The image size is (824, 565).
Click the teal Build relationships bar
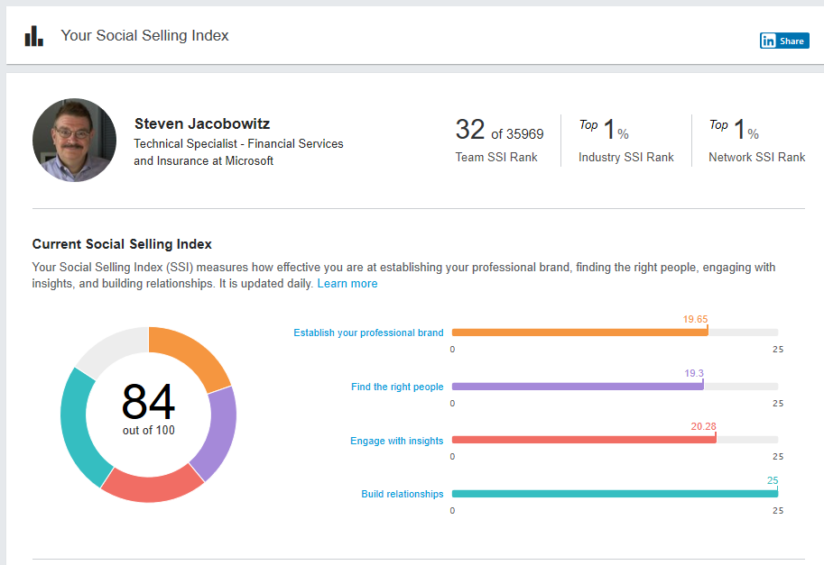coord(614,494)
